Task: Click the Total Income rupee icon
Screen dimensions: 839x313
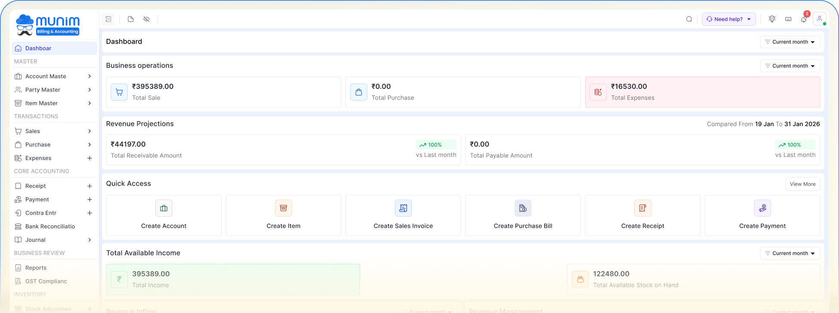Action: point(119,279)
